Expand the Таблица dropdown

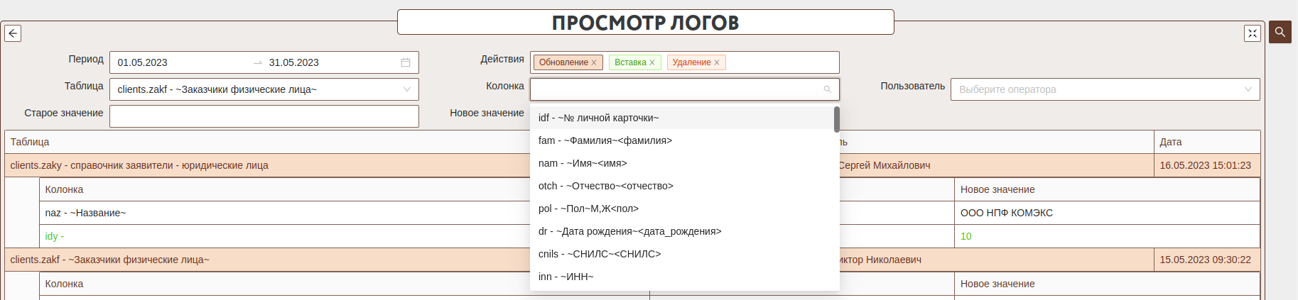click(406, 89)
